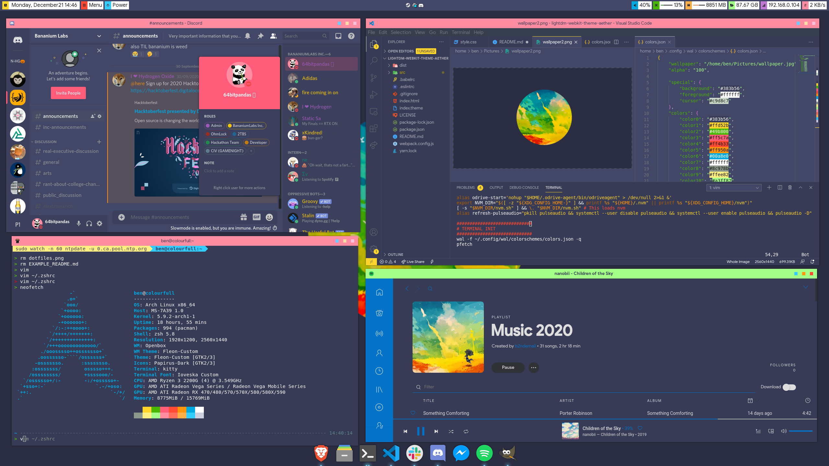Open VS Code Accounts icon
829x466 pixels.
(x=374, y=232)
